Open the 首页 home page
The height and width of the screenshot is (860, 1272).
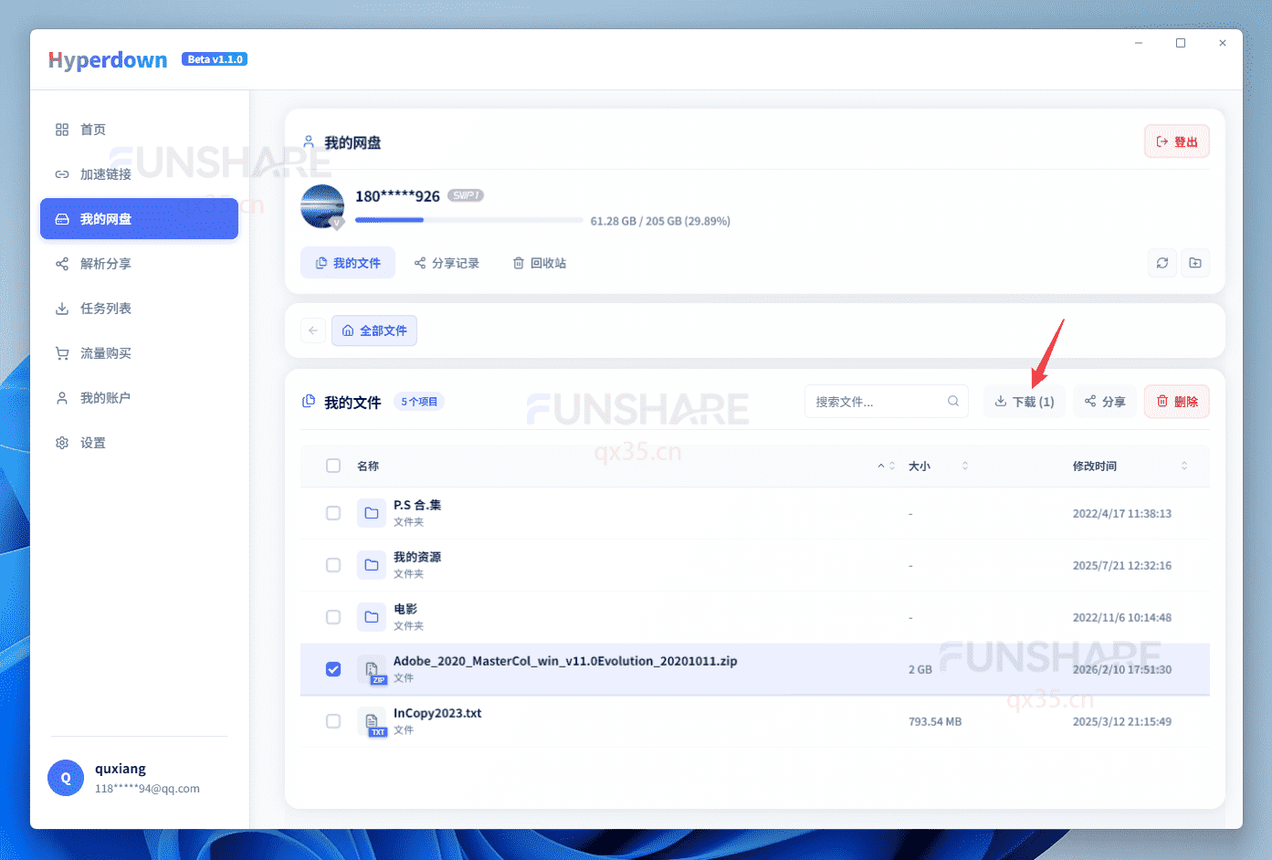pyautogui.click(x=92, y=129)
